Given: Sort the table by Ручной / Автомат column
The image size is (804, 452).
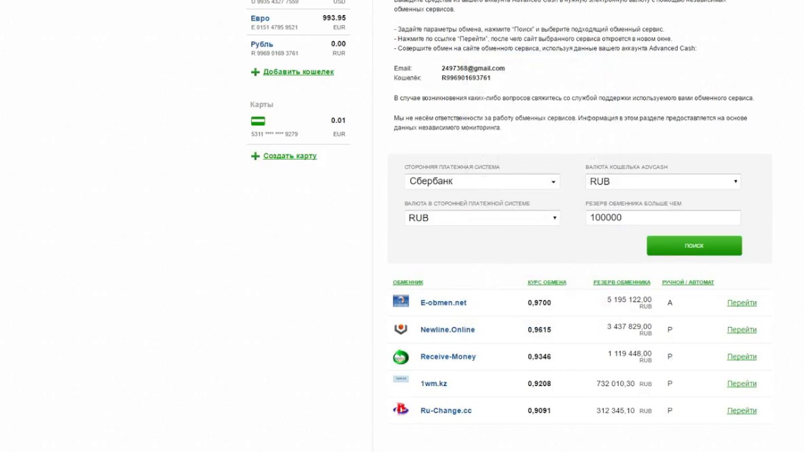Looking at the screenshot, I should click(688, 282).
